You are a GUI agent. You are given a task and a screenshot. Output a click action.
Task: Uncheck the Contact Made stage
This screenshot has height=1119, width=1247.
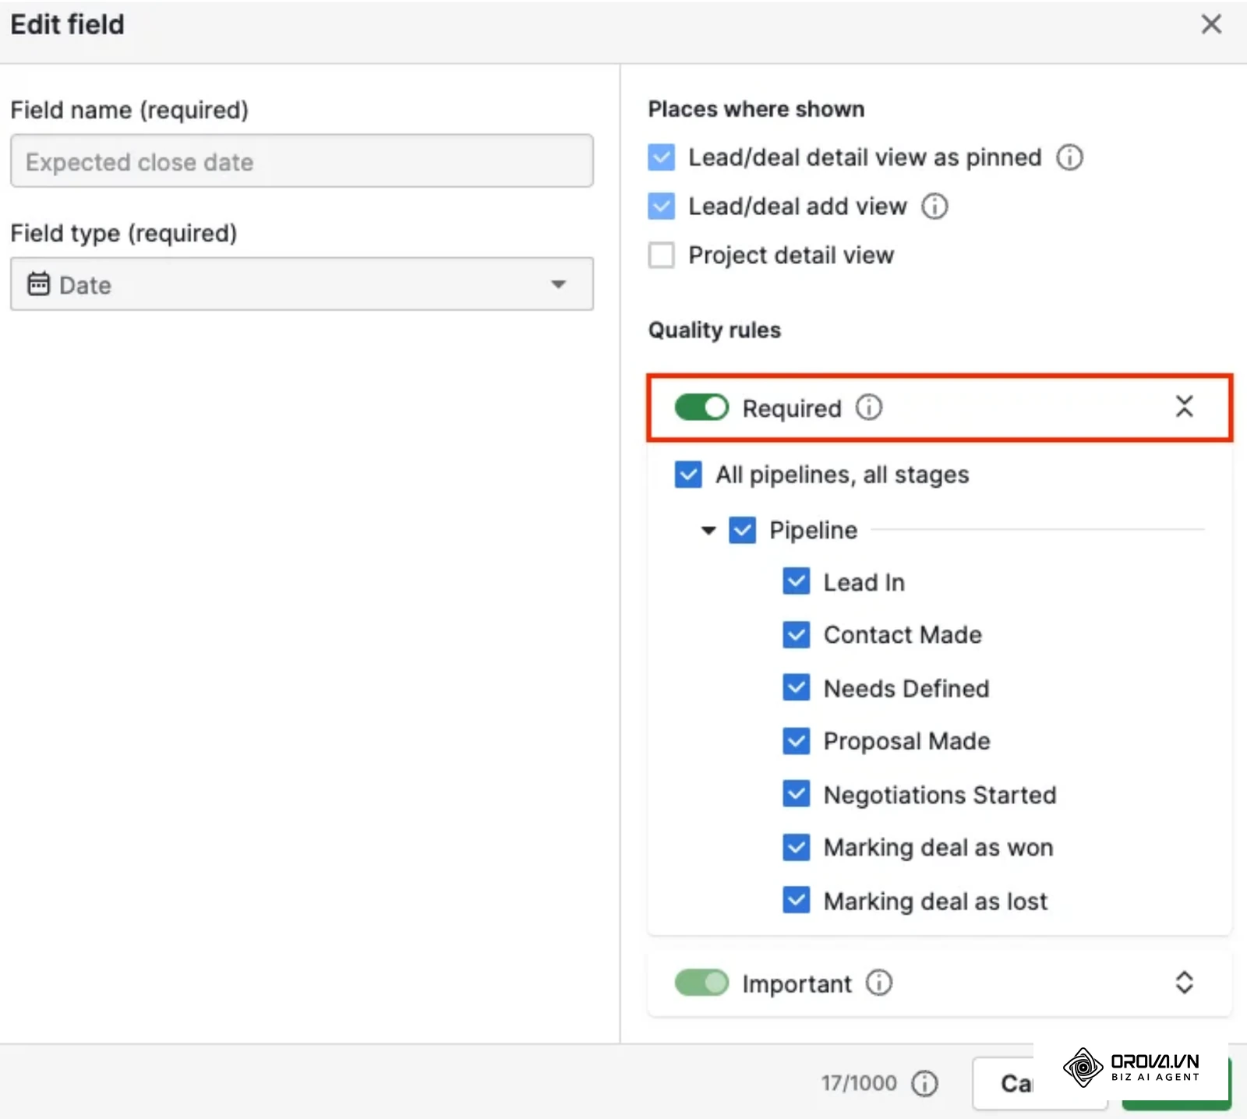coord(797,634)
